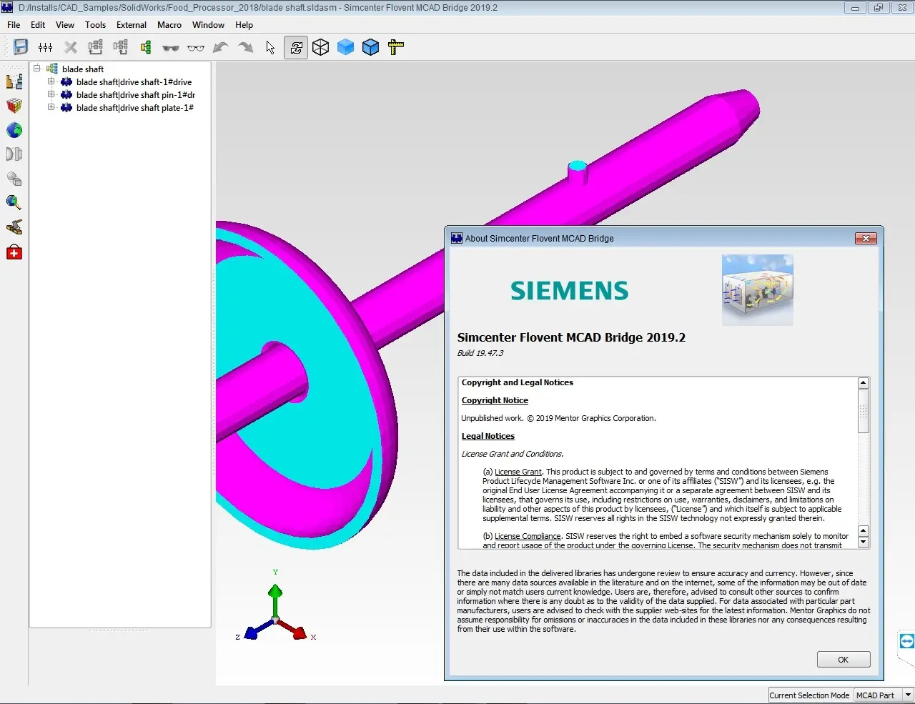Click OK in the About dialog
Viewport: 915px width, 704px height.
(x=844, y=660)
